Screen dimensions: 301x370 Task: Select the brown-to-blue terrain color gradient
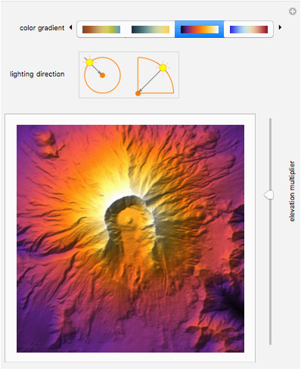pos(101,30)
